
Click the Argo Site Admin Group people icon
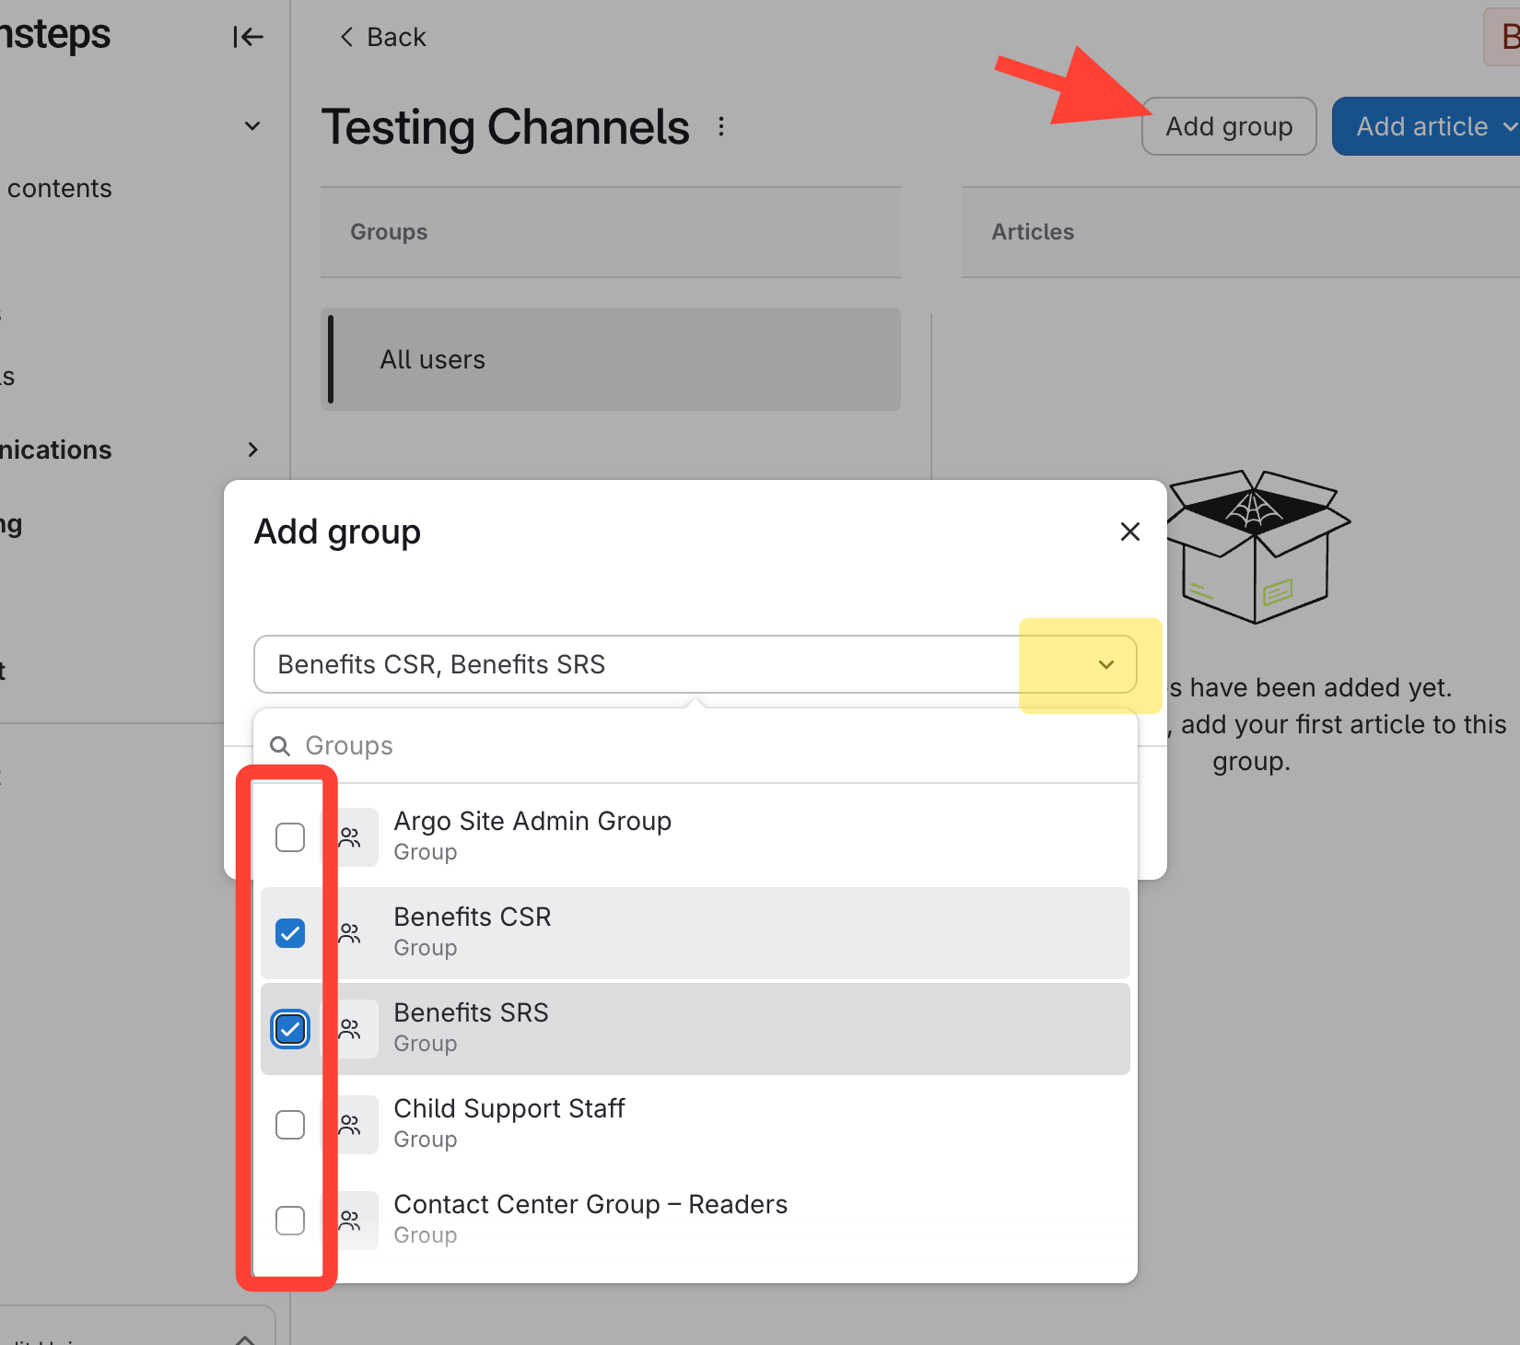pyautogui.click(x=350, y=837)
